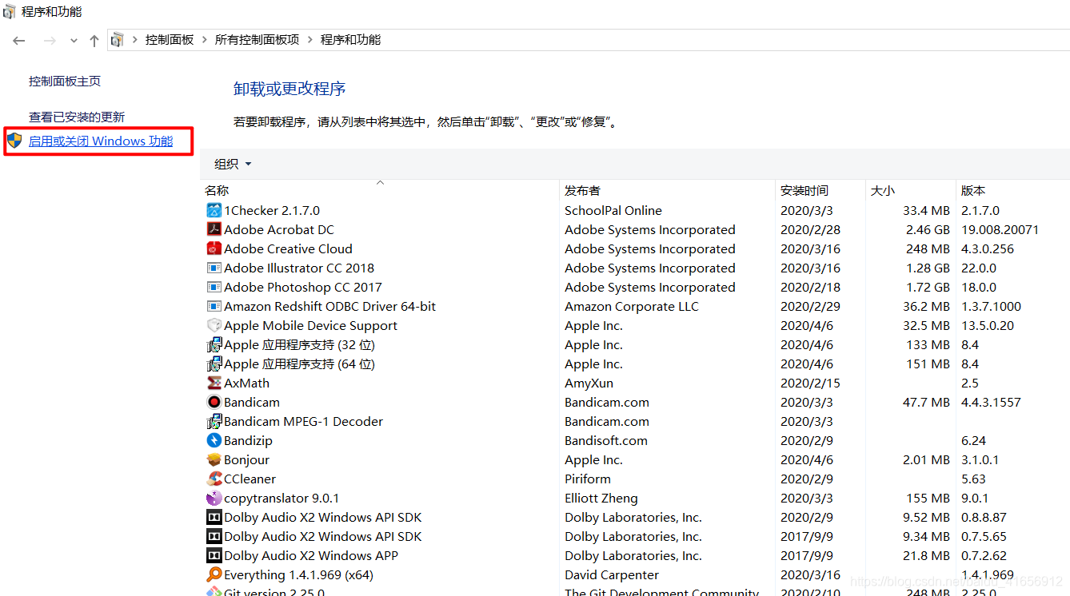This screenshot has height=596, width=1070.
Task: Click the Adobe Illustrator CC 2018 icon
Action: pyautogui.click(x=214, y=268)
